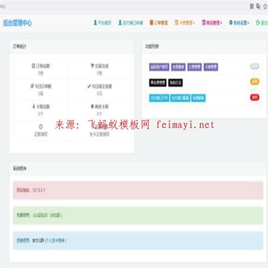
Task: Click the bookmark star icon in address bar
Action: [x=265, y=6]
